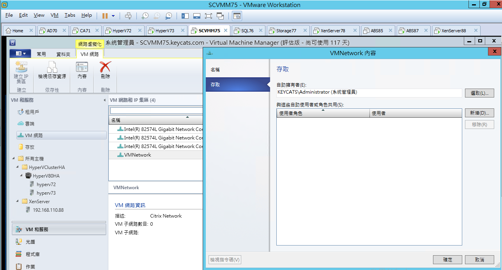This screenshot has width=502, height=270.
Task: Switch to the ABS85 VM tab
Action: [377, 31]
